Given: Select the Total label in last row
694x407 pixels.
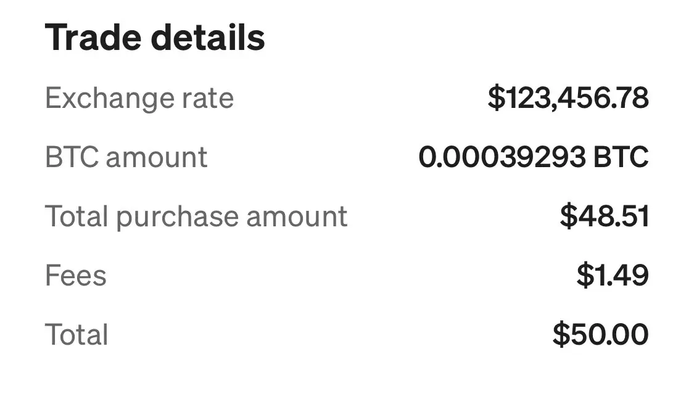Looking at the screenshot, I should (x=76, y=334).
